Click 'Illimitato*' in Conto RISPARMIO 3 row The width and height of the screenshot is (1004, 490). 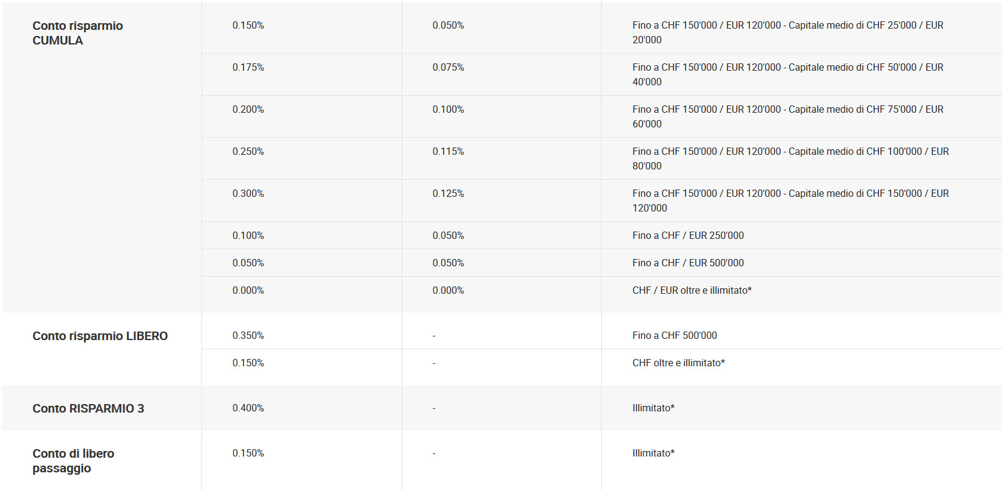point(654,408)
